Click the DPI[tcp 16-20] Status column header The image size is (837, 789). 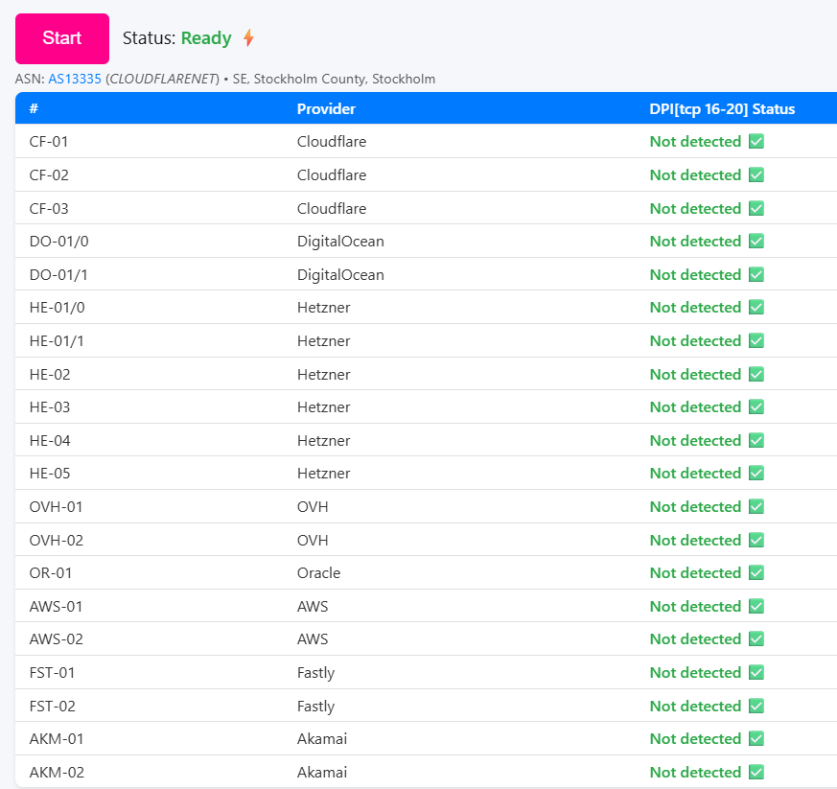click(722, 109)
